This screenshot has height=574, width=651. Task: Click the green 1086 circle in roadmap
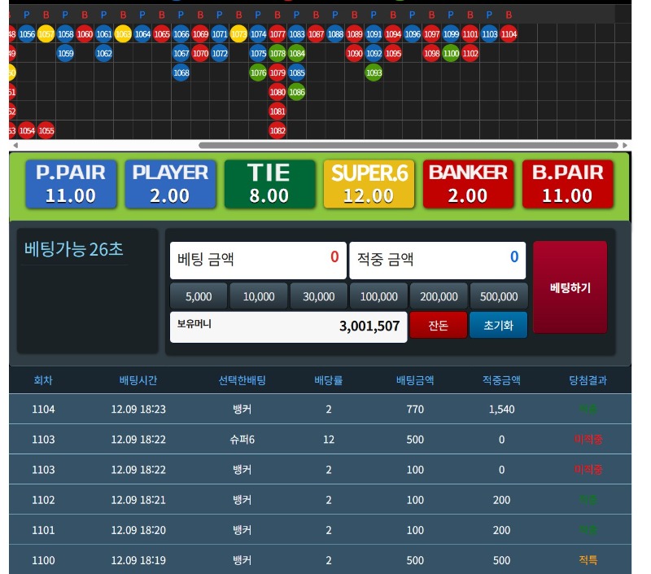(296, 92)
